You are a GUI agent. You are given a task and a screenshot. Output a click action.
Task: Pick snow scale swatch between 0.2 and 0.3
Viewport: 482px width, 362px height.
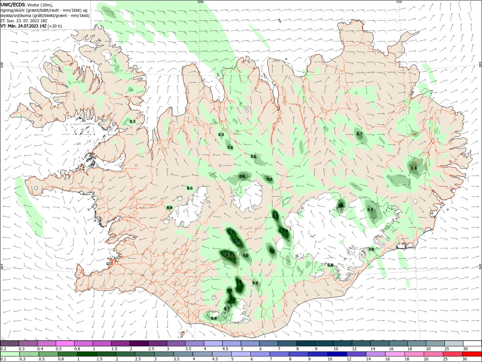[9, 343]
